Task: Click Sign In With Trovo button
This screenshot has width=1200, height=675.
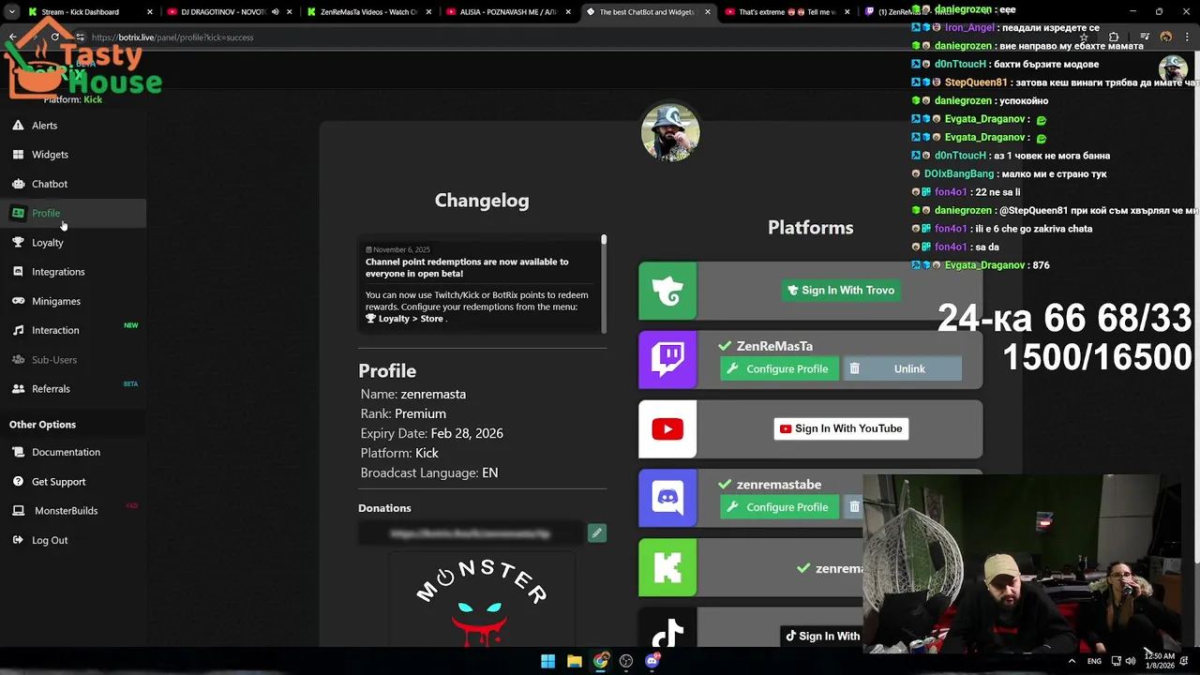Action: click(841, 291)
